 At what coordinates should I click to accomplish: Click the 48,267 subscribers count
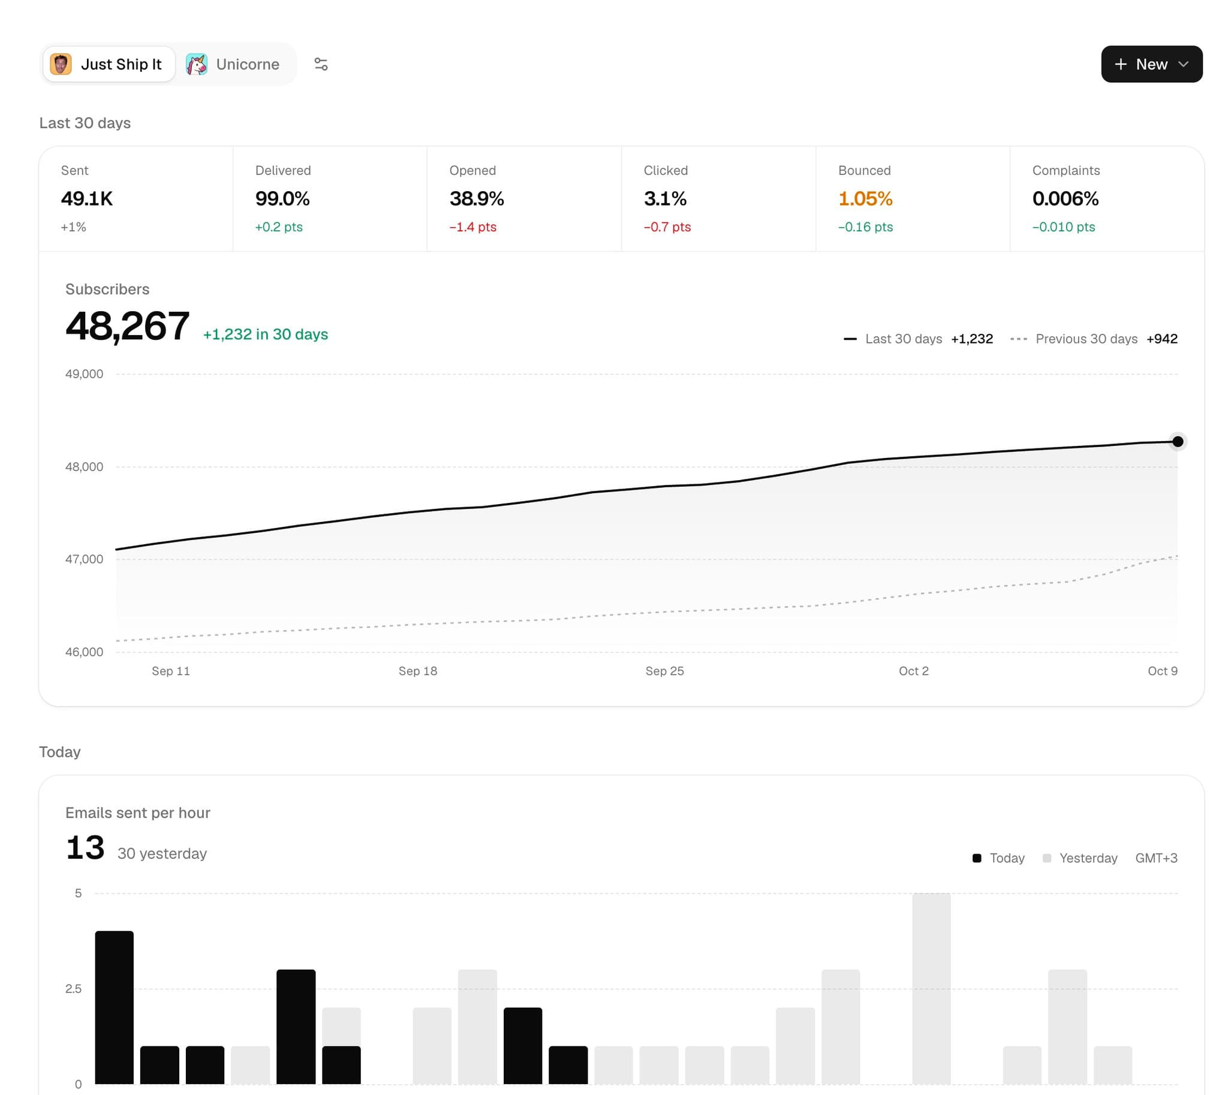pyautogui.click(x=127, y=326)
